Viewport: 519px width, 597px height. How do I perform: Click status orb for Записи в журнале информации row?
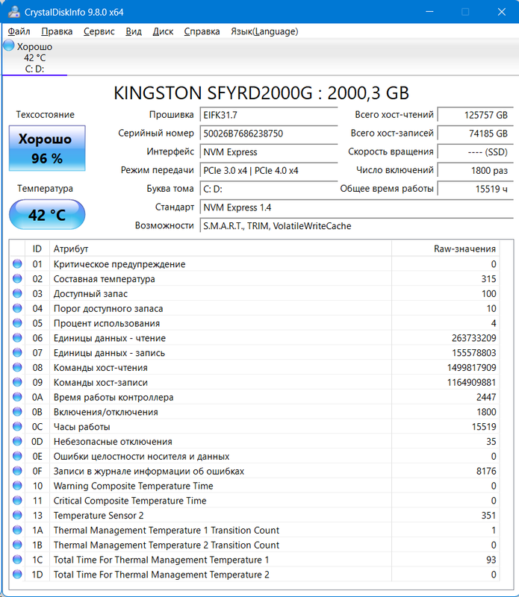point(17,471)
